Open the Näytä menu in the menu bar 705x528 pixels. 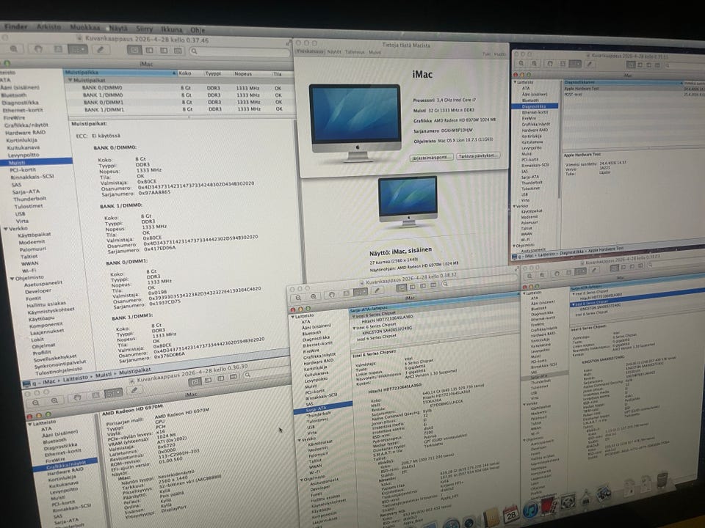click(118, 29)
